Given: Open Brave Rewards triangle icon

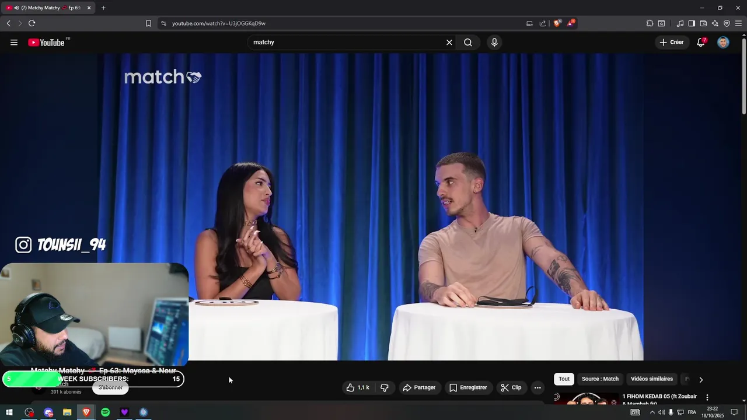Looking at the screenshot, I should [x=571, y=23].
